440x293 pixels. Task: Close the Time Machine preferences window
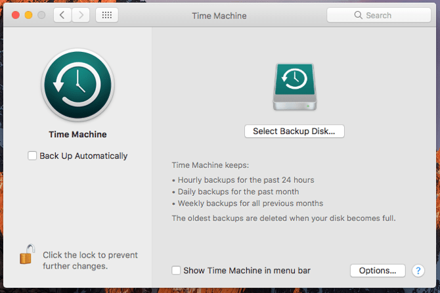[14, 15]
